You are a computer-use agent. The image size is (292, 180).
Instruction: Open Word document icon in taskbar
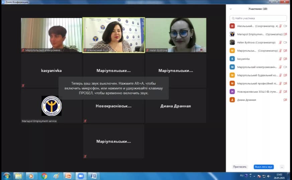coord(94,176)
